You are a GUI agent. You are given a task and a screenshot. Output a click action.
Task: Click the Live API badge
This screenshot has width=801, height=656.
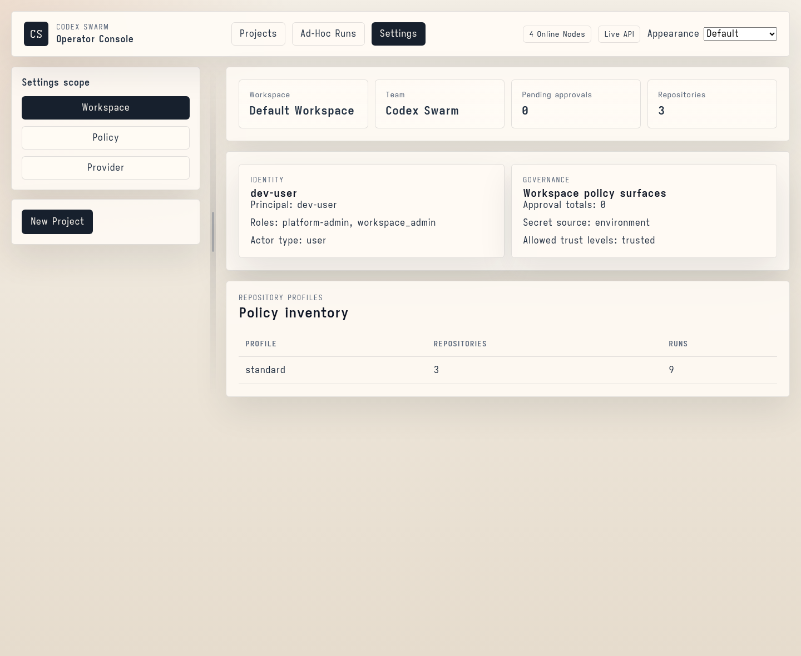pyautogui.click(x=619, y=34)
